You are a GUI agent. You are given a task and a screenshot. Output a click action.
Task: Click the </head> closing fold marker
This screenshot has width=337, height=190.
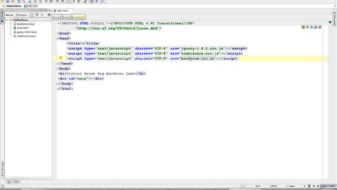(x=57, y=63)
